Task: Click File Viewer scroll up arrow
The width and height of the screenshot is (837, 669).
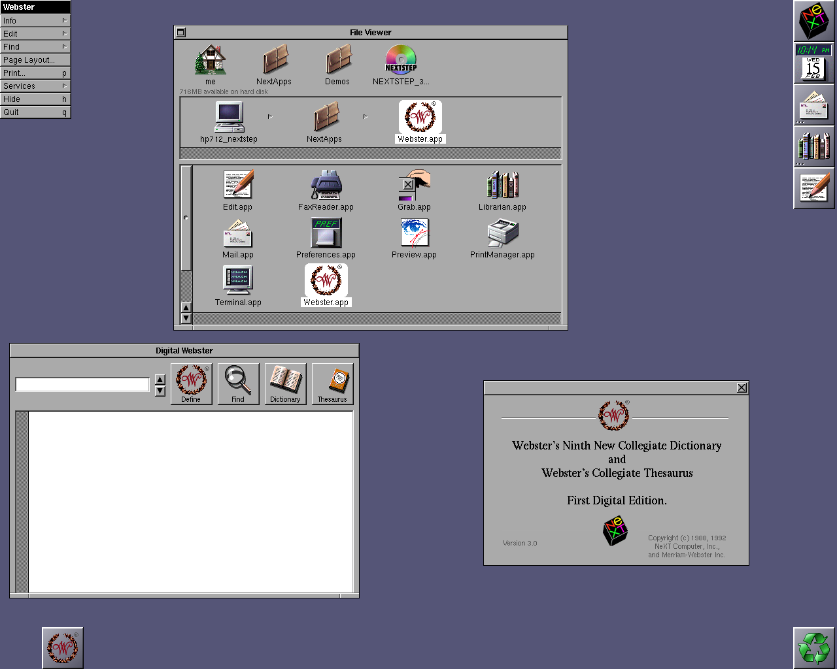Action: pyautogui.click(x=186, y=308)
